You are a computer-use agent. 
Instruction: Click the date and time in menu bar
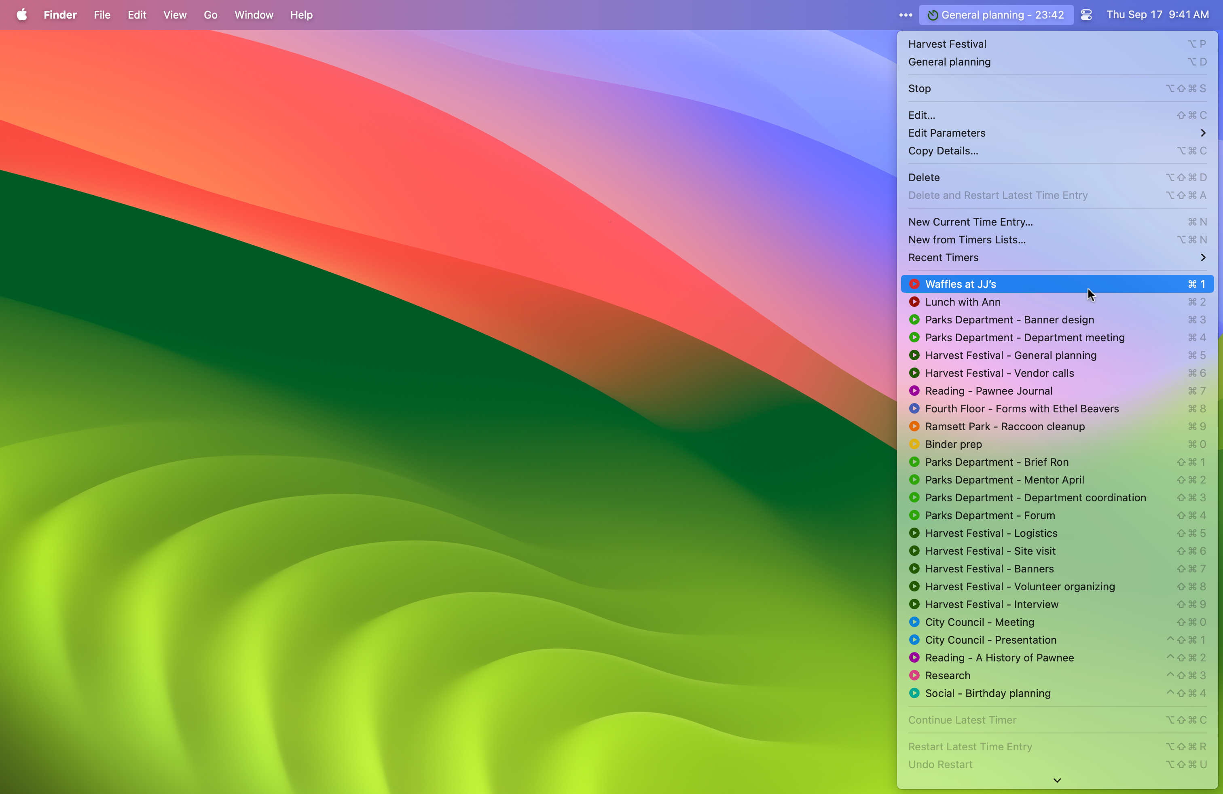pyautogui.click(x=1157, y=15)
